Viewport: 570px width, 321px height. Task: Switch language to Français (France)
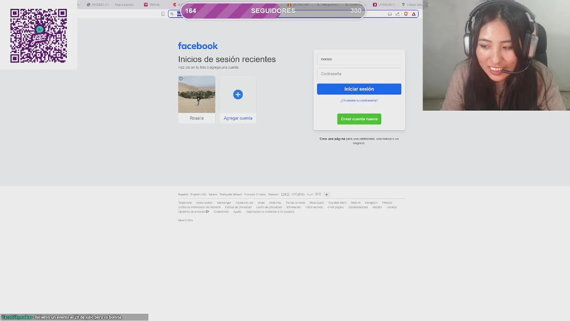click(x=255, y=194)
